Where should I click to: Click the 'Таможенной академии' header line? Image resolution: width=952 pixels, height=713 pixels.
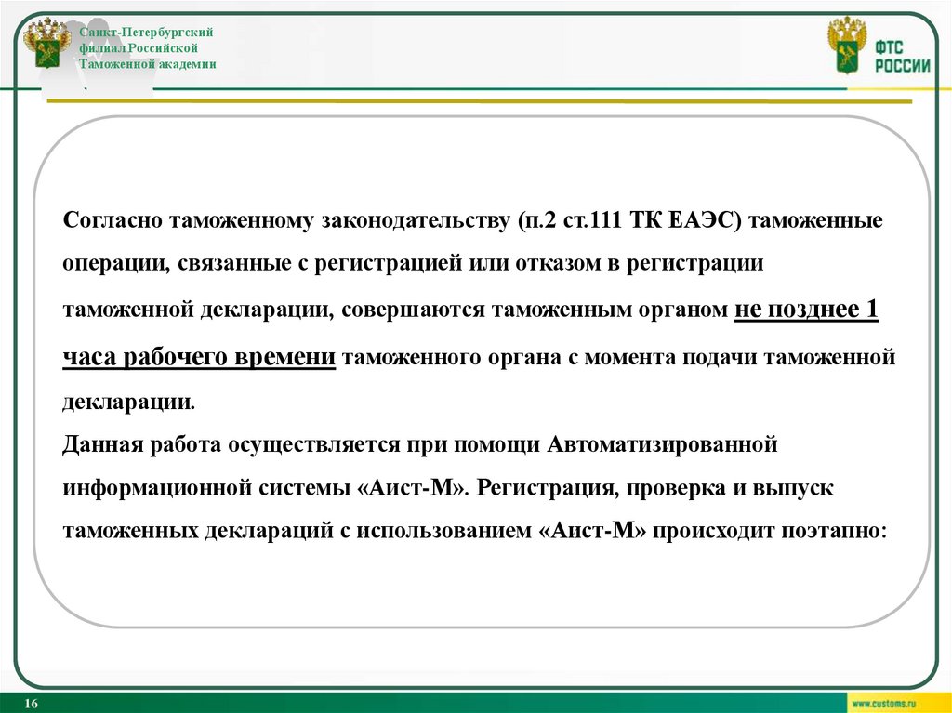148,64
